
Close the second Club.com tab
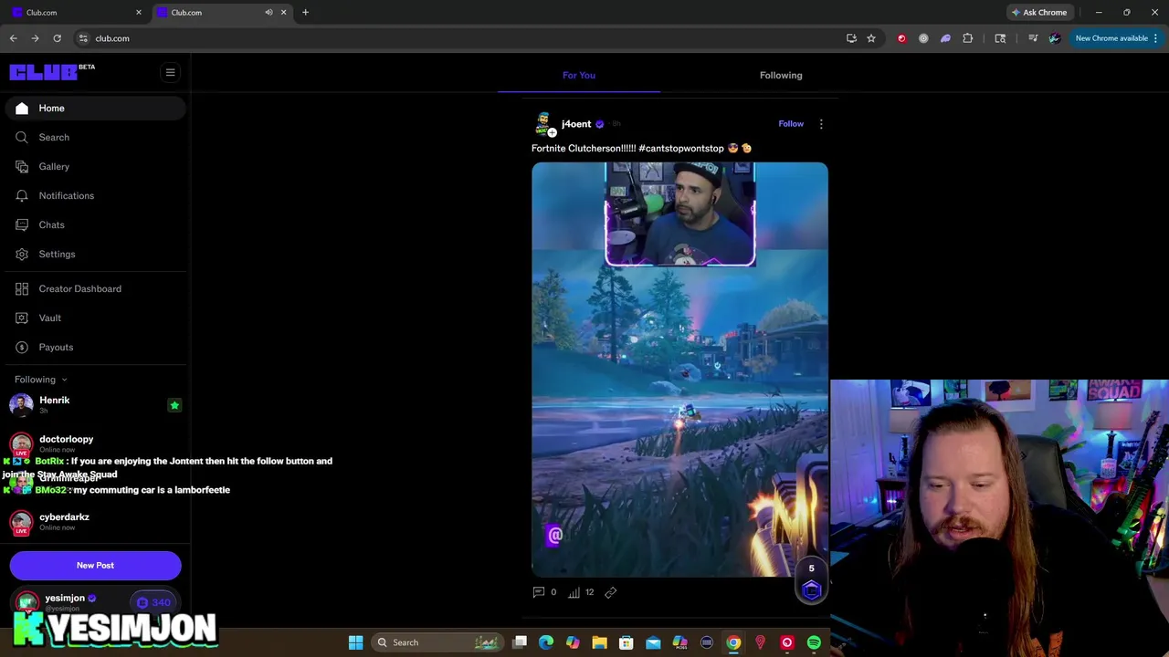283,12
